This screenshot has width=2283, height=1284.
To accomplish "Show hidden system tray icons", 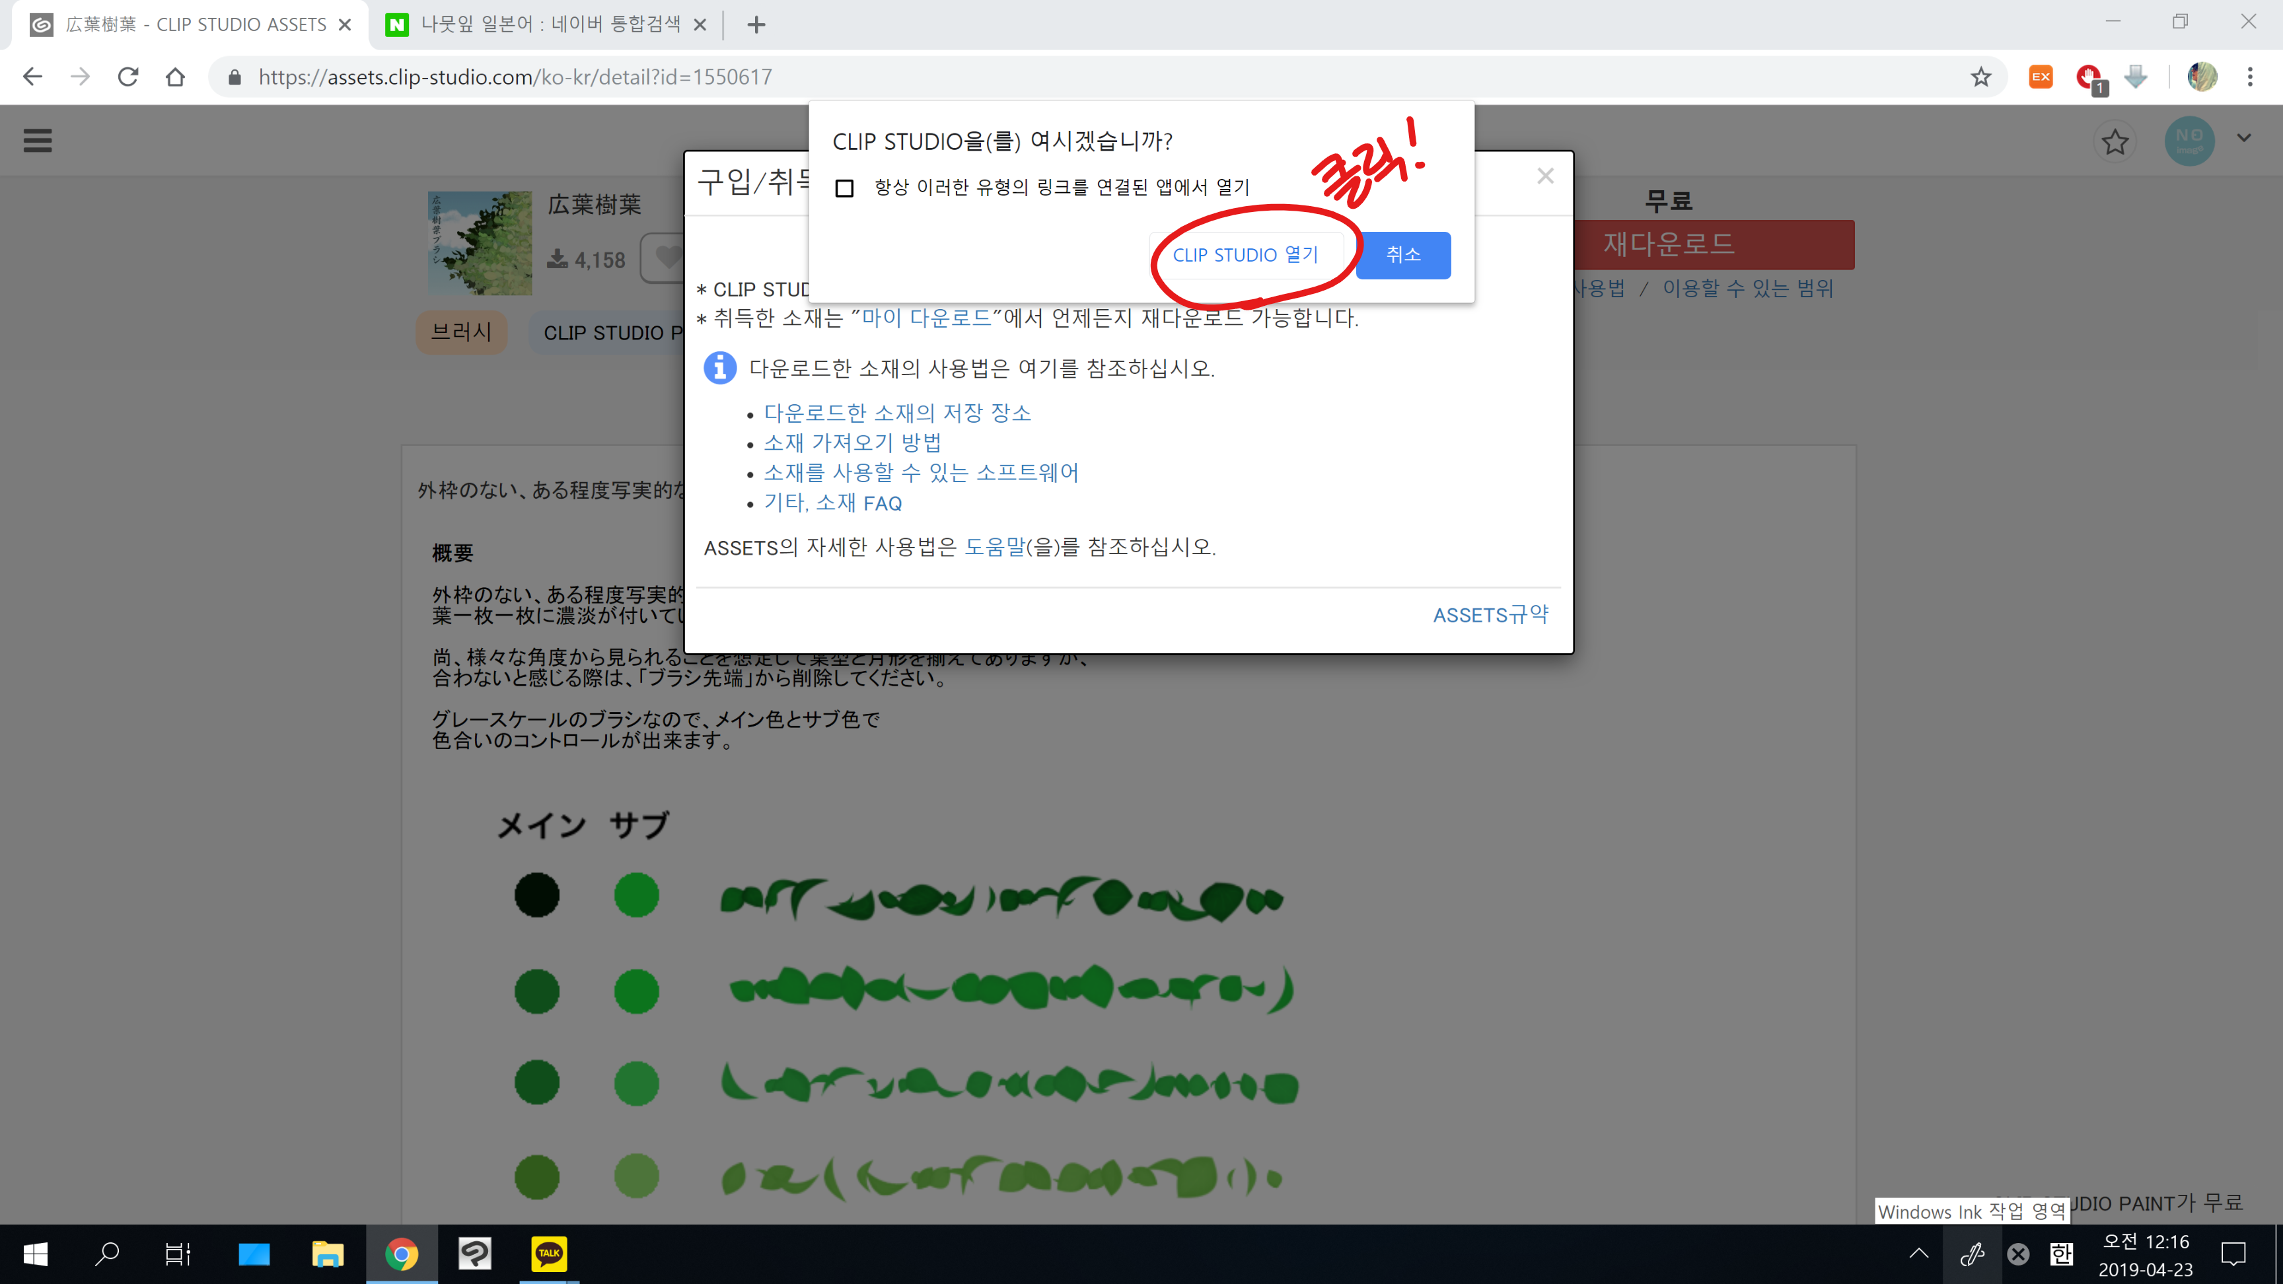I will pos(1919,1253).
